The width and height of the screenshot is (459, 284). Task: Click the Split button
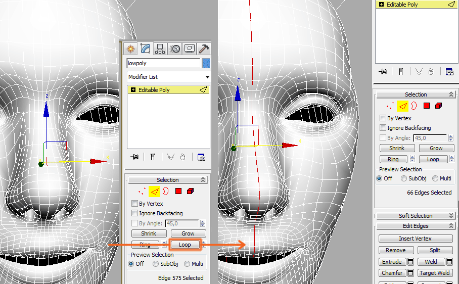pos(435,250)
